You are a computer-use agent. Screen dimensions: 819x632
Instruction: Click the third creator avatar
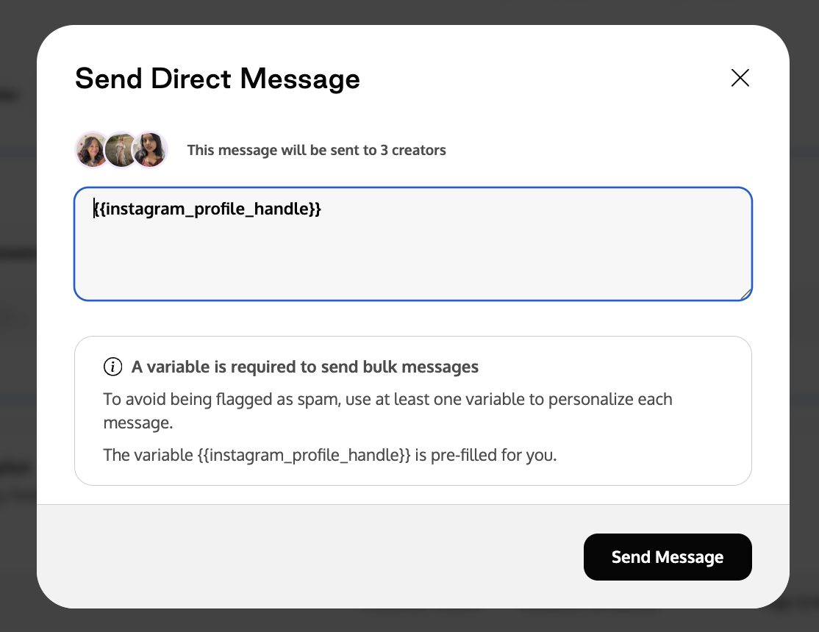click(151, 150)
